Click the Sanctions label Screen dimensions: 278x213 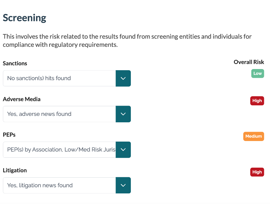(x=15, y=63)
